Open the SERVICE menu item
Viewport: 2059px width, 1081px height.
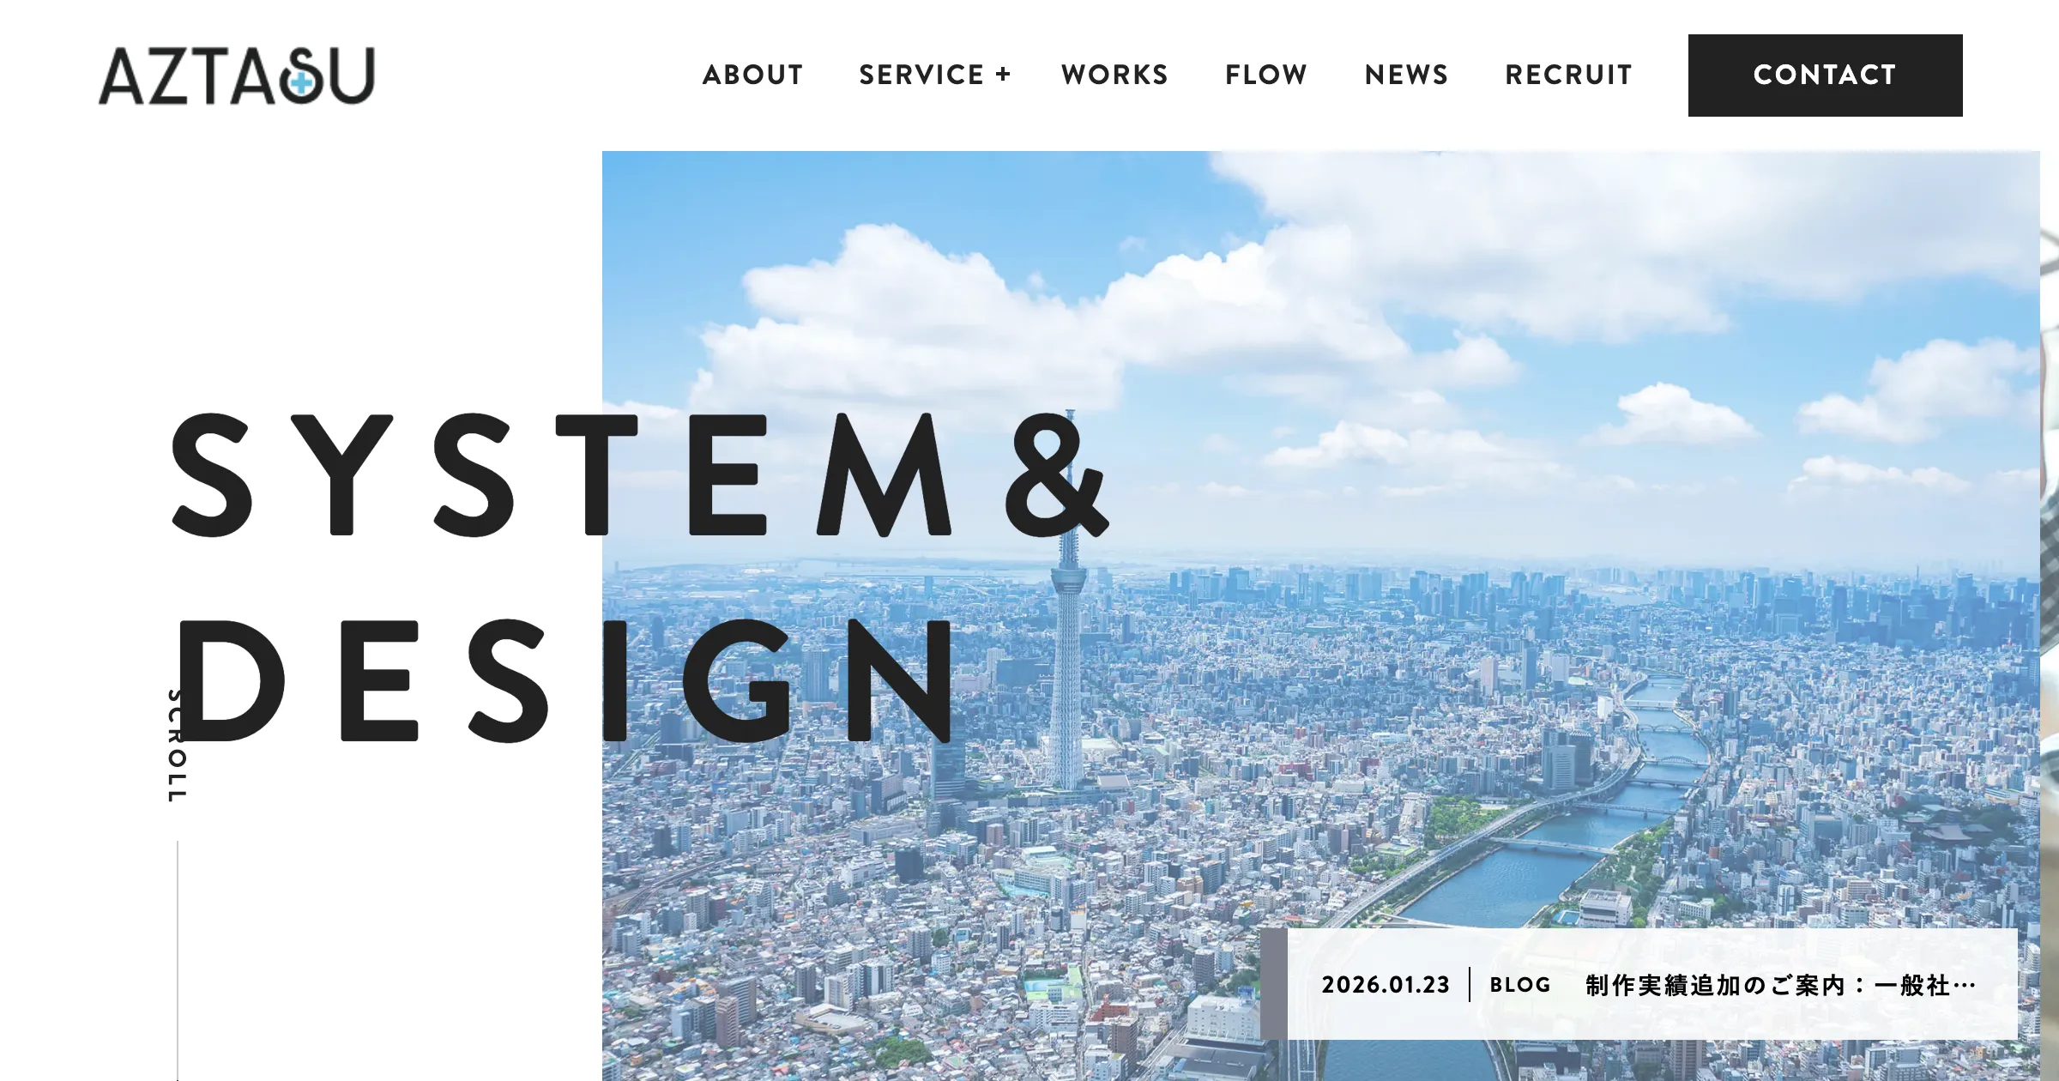tap(921, 75)
